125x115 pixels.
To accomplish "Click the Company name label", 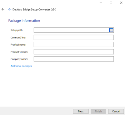I will (19, 59).
